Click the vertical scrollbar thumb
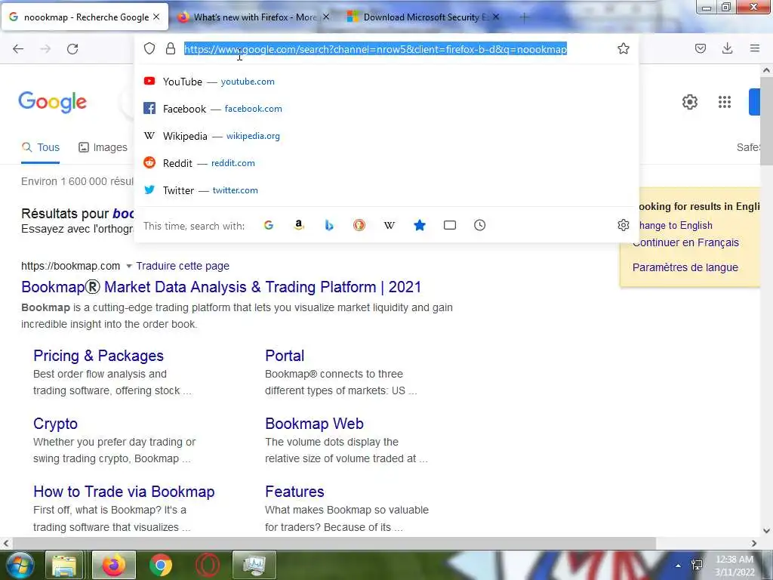Viewport: 773px width, 580px height. (x=766, y=122)
